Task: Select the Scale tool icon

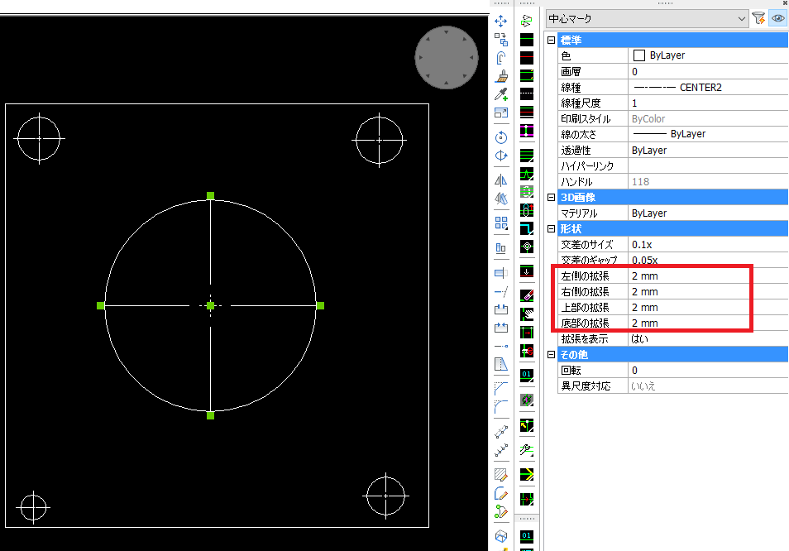Action: (x=500, y=113)
